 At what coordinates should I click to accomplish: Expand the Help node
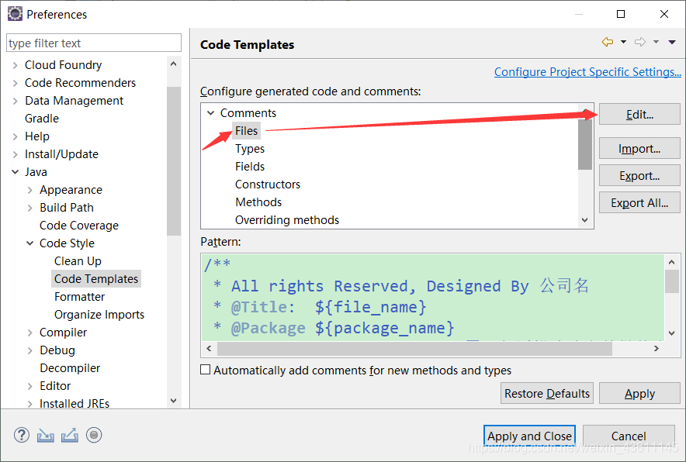16,136
